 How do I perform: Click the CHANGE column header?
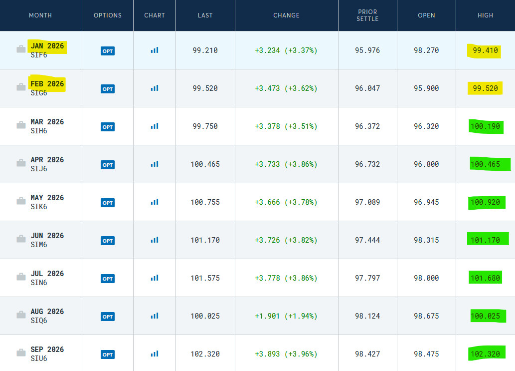click(286, 15)
